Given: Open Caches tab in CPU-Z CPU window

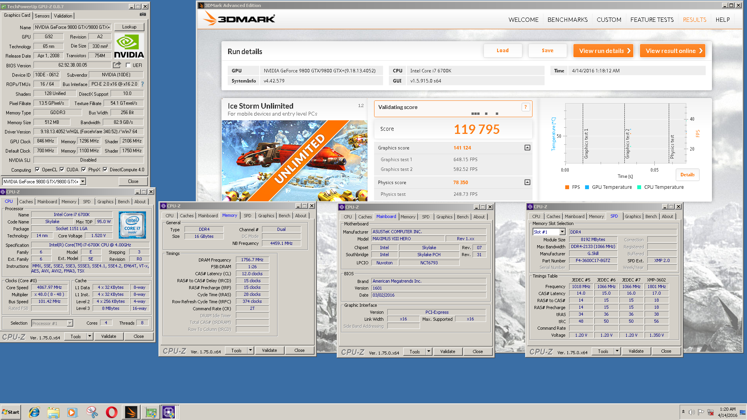Looking at the screenshot, I should [x=26, y=202].
